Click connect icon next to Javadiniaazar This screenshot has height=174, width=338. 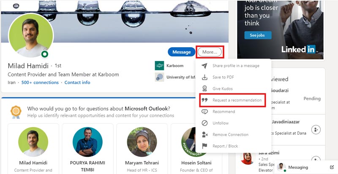[316, 130]
